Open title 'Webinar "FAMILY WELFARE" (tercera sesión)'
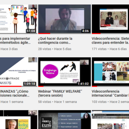 tap(60, 93)
